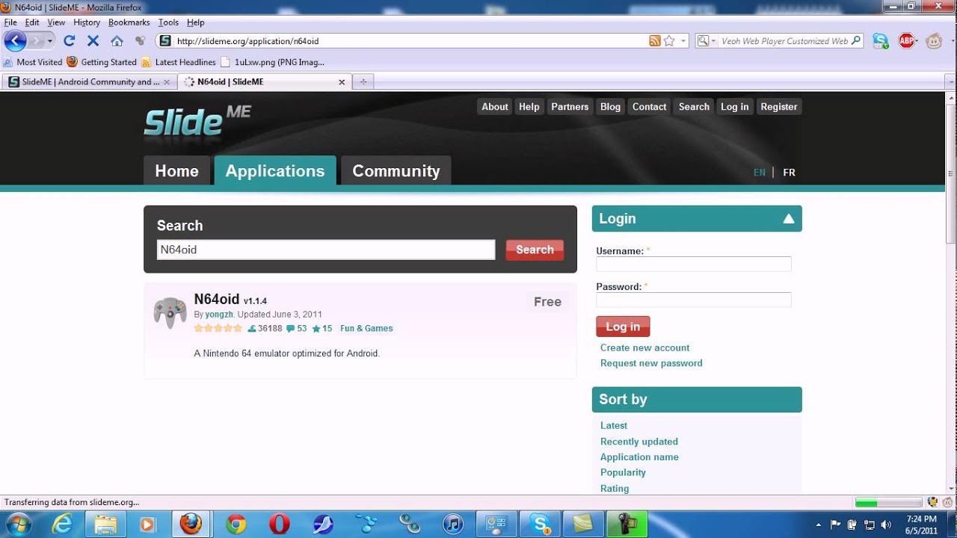Stop loading with the X icon
This screenshot has width=957, height=538.
[x=93, y=41]
